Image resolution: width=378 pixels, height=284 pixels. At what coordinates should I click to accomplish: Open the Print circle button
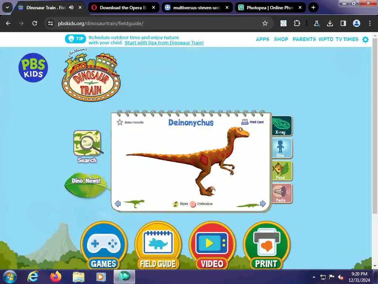click(x=267, y=246)
